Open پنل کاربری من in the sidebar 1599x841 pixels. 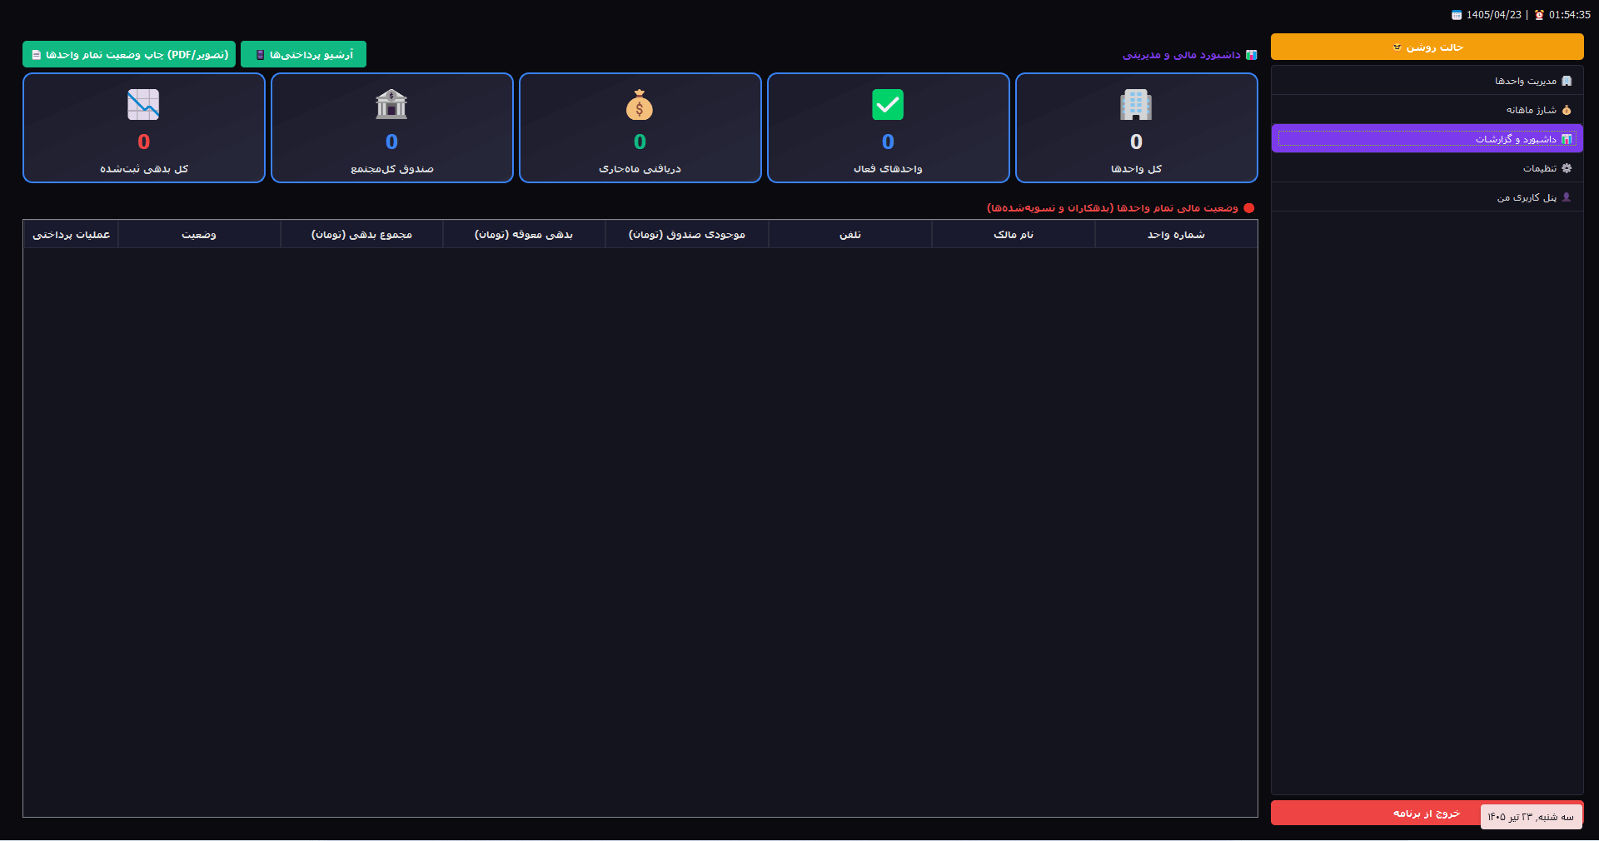coord(1427,197)
